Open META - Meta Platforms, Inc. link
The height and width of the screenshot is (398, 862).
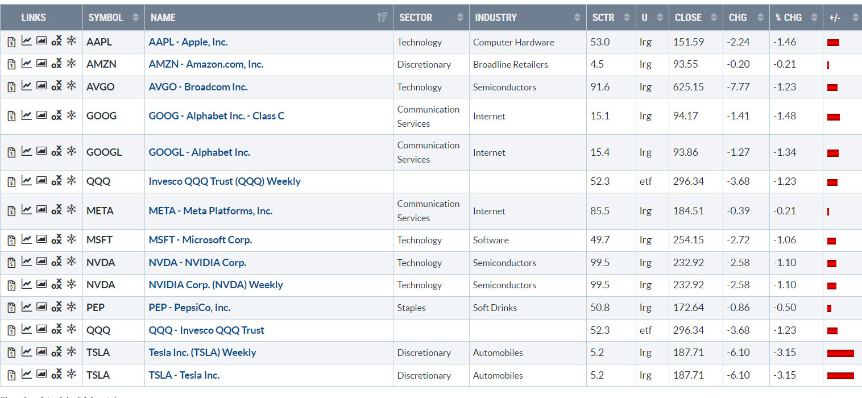click(x=210, y=211)
